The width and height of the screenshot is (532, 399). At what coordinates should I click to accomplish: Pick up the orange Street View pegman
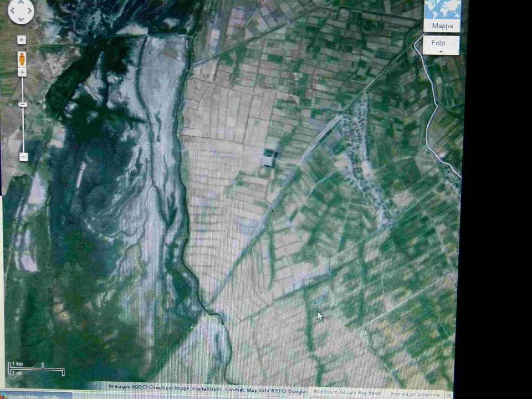click(x=22, y=59)
